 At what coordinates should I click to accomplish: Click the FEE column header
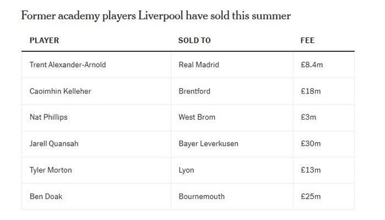(307, 40)
